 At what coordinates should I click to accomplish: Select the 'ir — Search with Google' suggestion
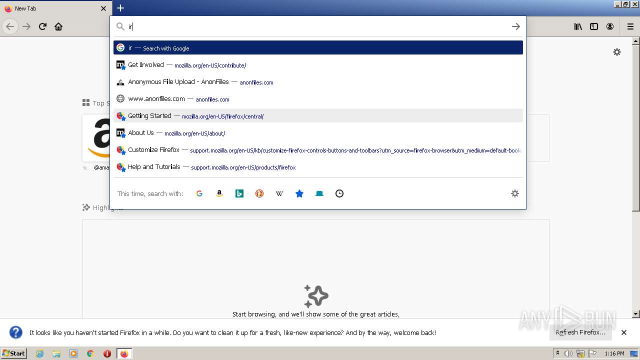click(x=318, y=48)
